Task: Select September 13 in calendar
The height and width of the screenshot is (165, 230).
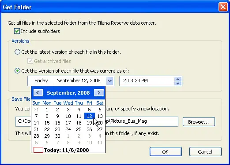Action: [100, 116]
